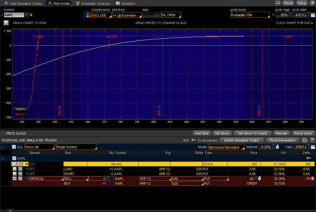
Task: Check the OPT SHORT row checkbox
Action: (14, 173)
